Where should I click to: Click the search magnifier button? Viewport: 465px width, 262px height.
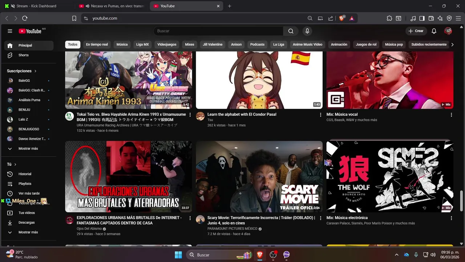coord(291,31)
